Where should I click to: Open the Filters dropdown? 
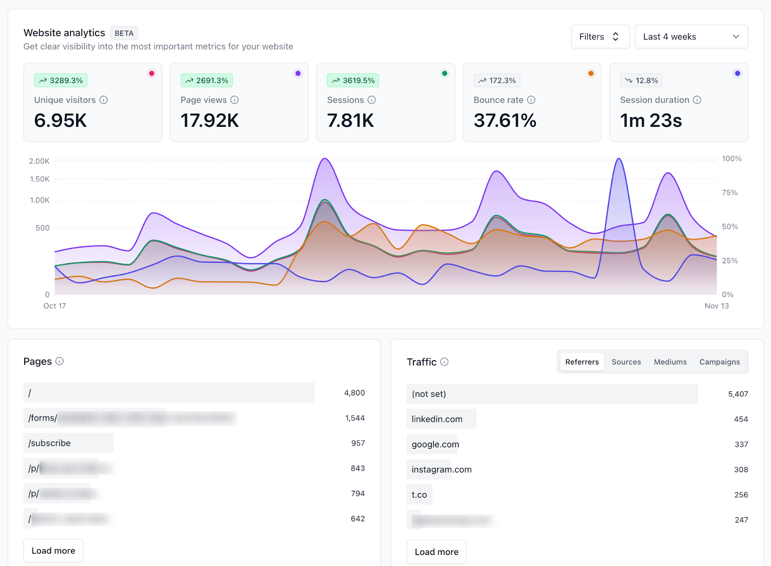[600, 37]
